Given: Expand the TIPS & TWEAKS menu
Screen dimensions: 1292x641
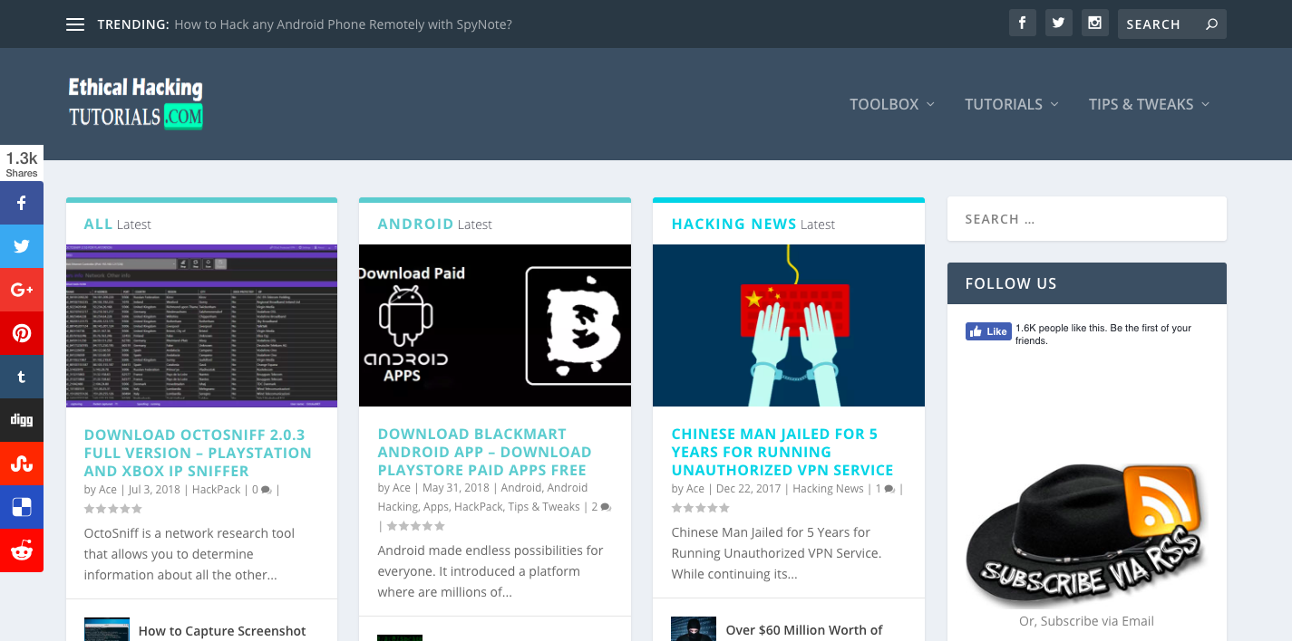Looking at the screenshot, I should tap(1150, 104).
